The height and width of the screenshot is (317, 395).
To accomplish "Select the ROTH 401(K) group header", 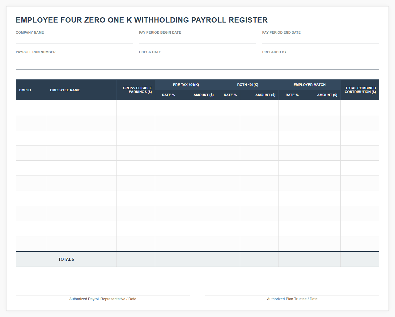I will 248,85.
